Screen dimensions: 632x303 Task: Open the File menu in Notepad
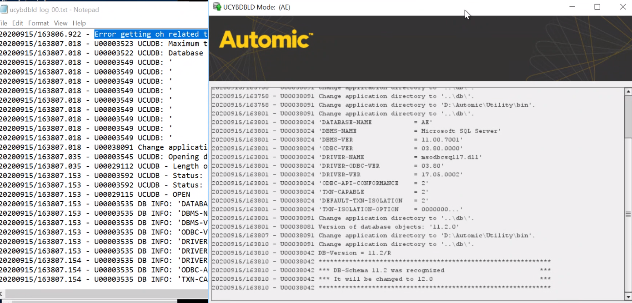[x=4, y=23]
